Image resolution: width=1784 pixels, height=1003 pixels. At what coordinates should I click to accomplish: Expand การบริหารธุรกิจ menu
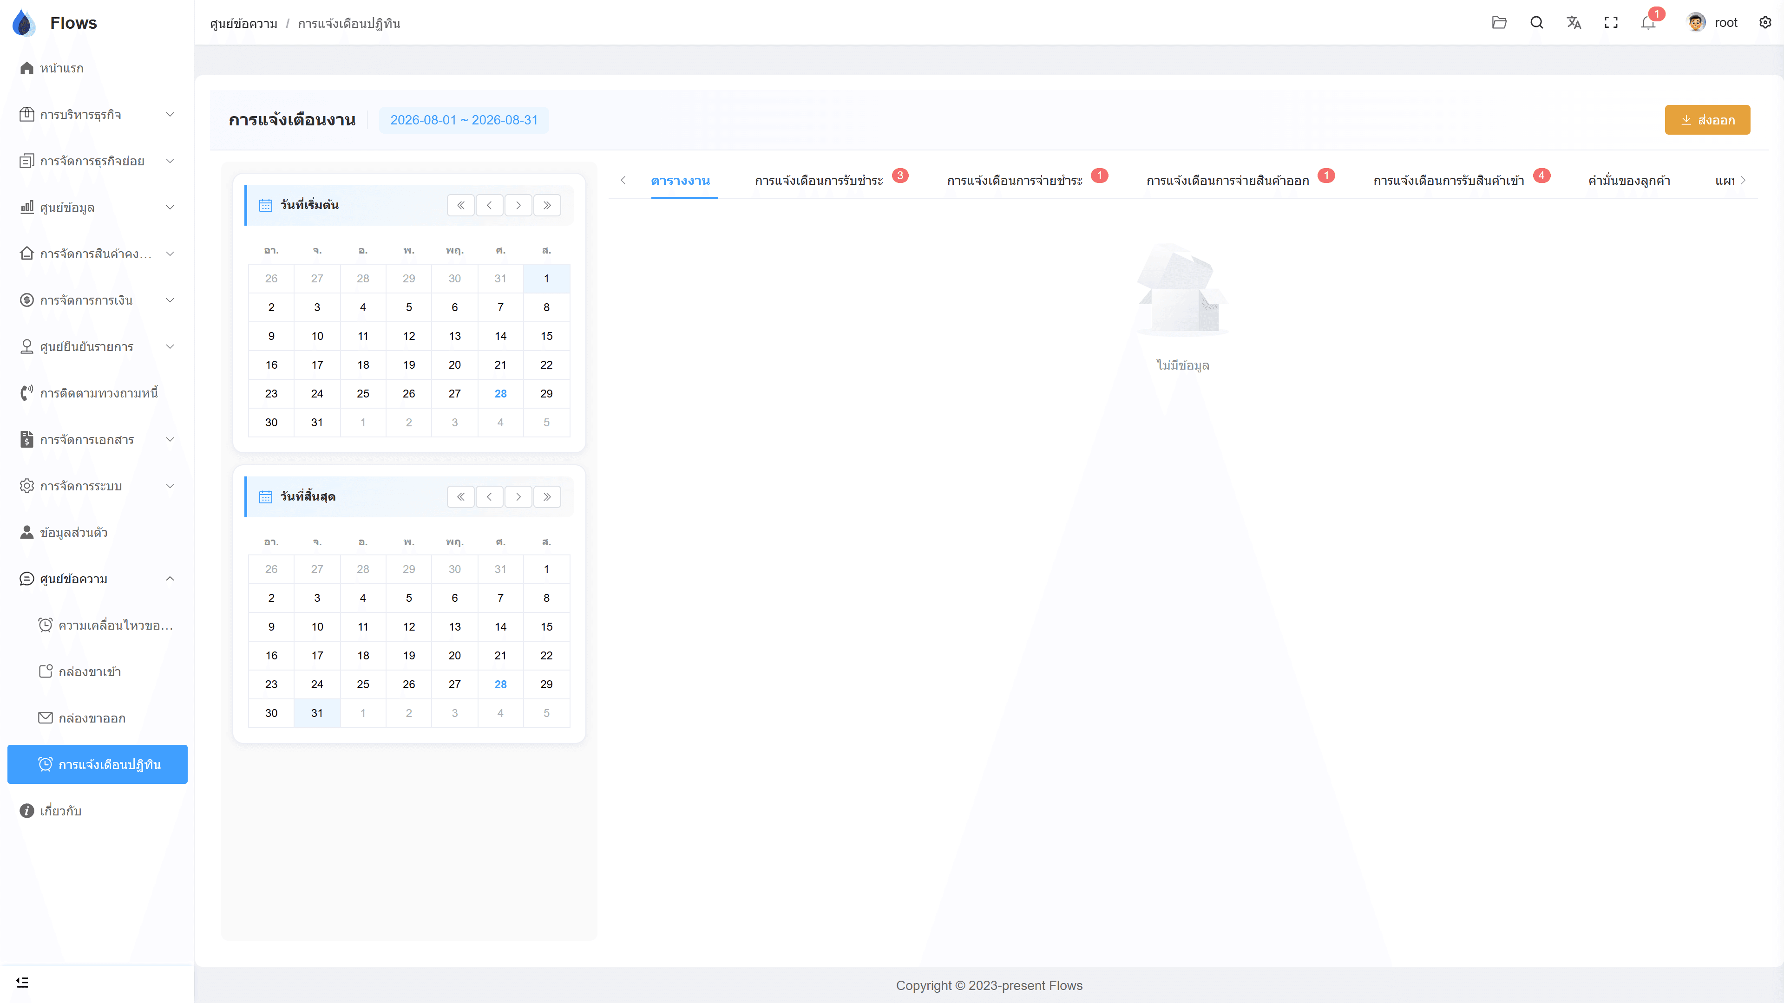[x=97, y=114]
